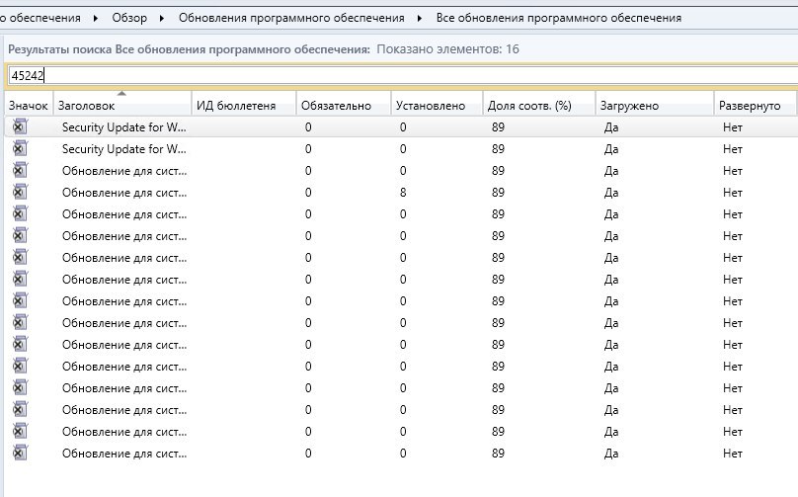Image resolution: width=798 pixels, height=497 pixels.
Task: Select the highlighted Security Update for W... title
Action: (x=124, y=127)
